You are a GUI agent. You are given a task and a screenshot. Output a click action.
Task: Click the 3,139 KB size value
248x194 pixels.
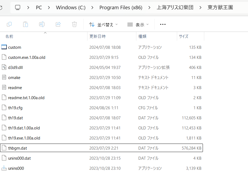click(x=194, y=168)
